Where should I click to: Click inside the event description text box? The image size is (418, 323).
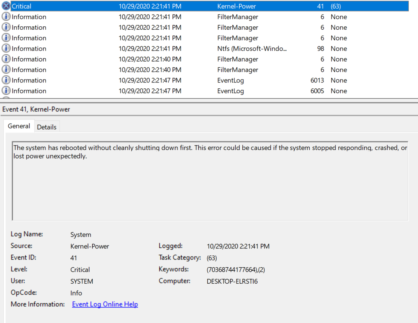click(x=210, y=186)
